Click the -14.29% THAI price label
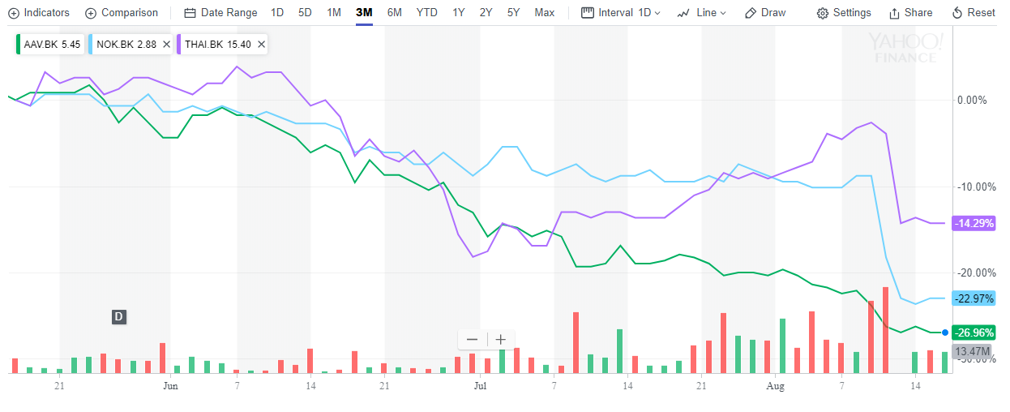Image resolution: width=1010 pixels, height=412 pixels. pyautogui.click(x=974, y=223)
